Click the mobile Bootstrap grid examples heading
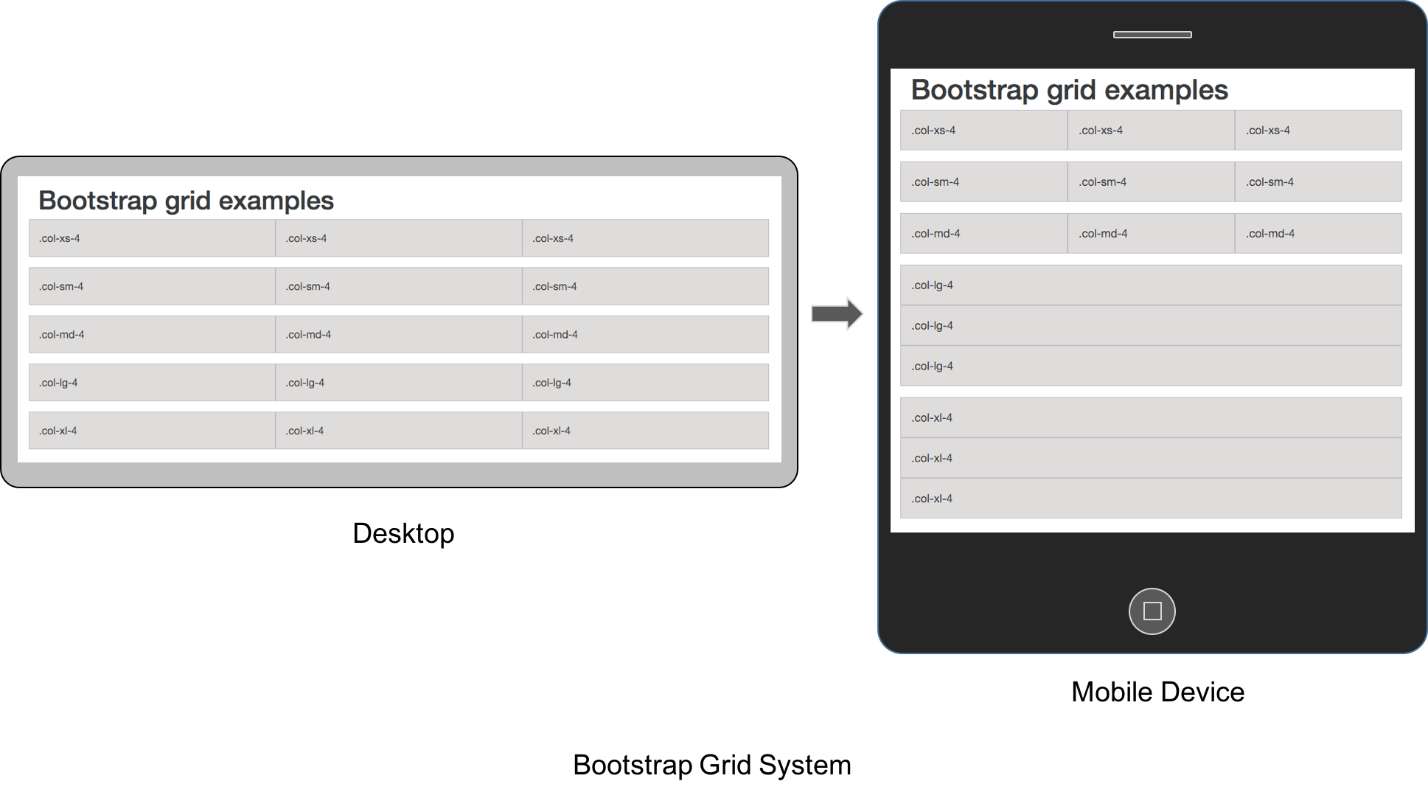The width and height of the screenshot is (1428, 798). [x=1069, y=90]
